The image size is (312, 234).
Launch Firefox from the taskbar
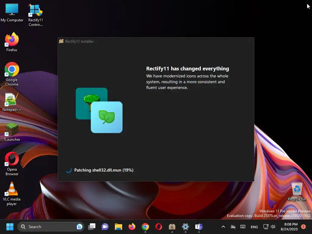[132, 227]
